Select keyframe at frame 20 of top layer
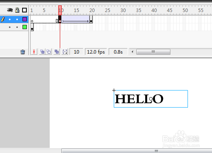The image size is (212, 153). [x=91, y=21]
